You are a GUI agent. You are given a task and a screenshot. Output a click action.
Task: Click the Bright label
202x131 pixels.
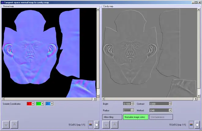point(106,104)
